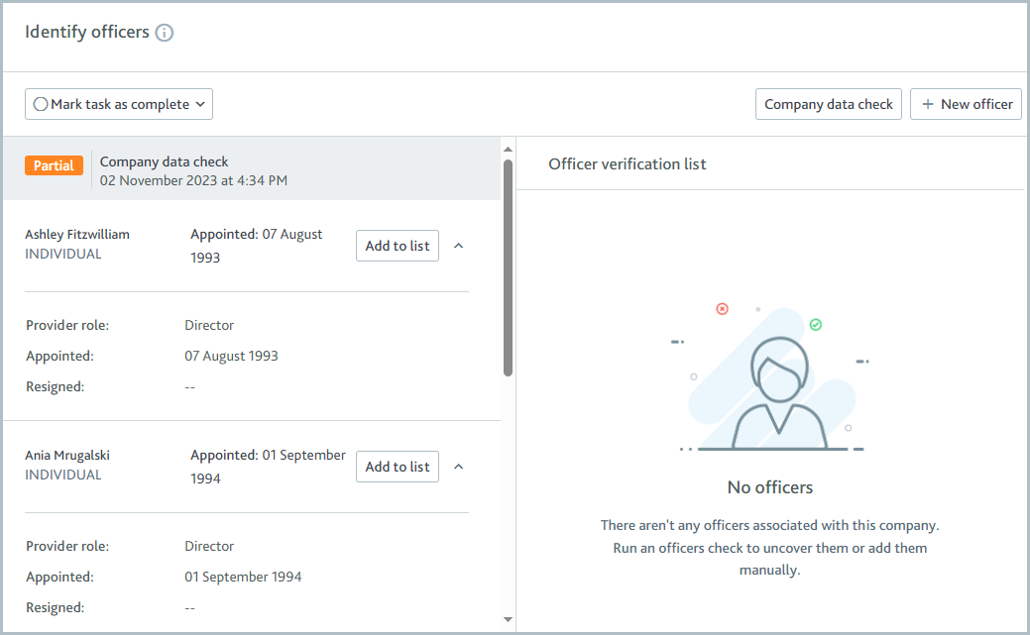Screen dimensions: 1030x635
Task: Click the red error icon in the illustration
Action: [x=722, y=308]
